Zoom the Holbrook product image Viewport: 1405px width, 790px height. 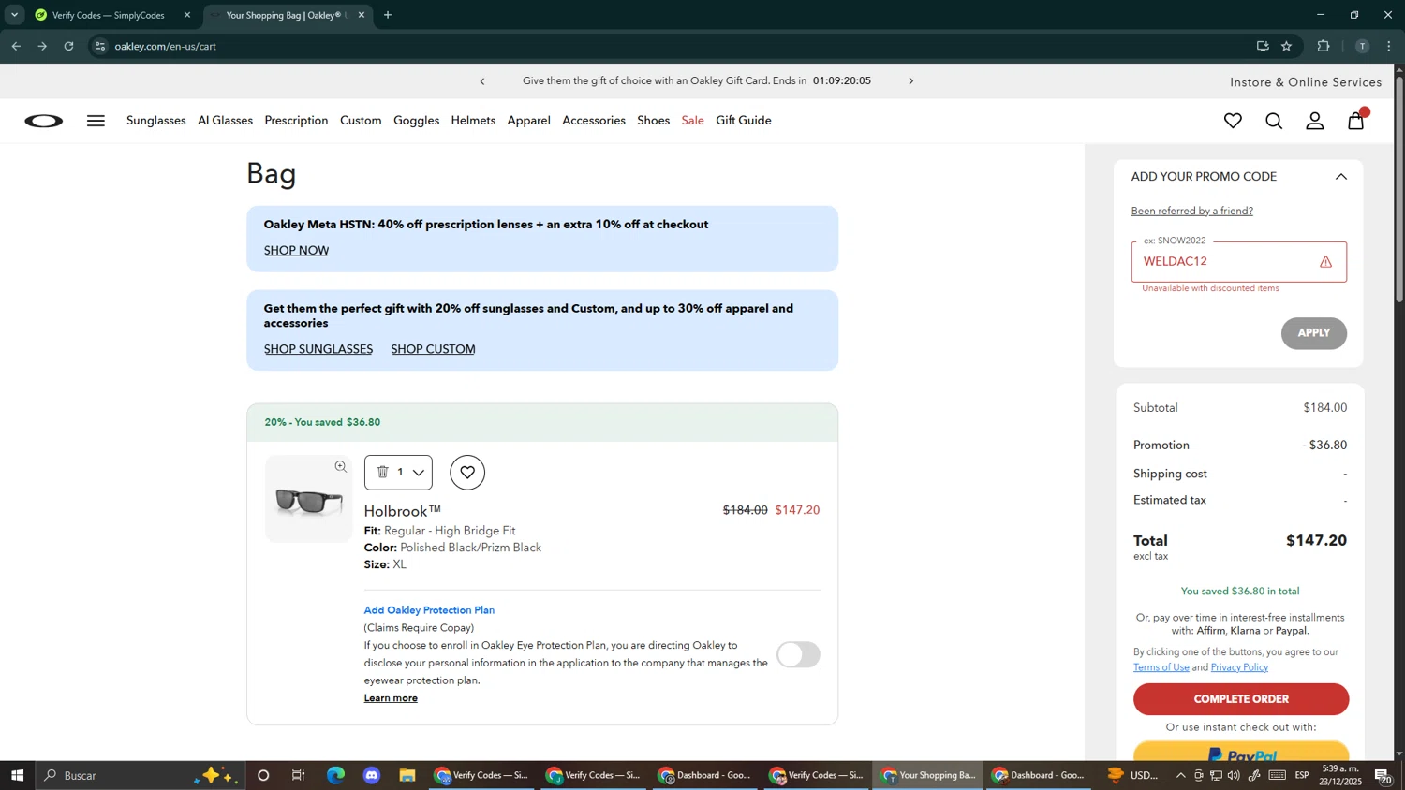pyautogui.click(x=341, y=467)
